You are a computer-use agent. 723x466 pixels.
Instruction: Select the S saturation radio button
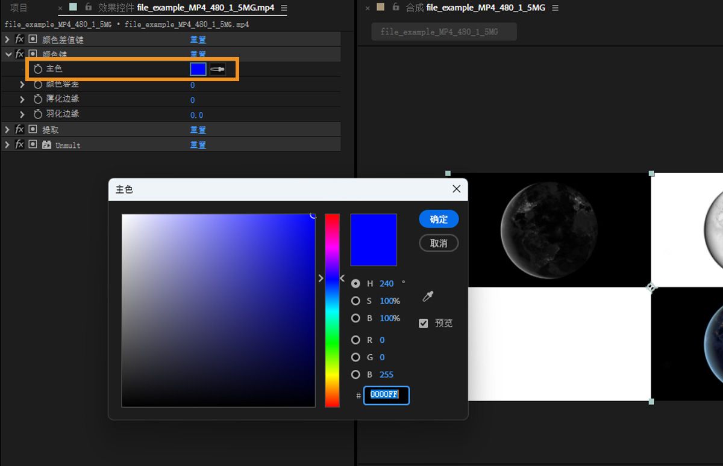click(355, 301)
